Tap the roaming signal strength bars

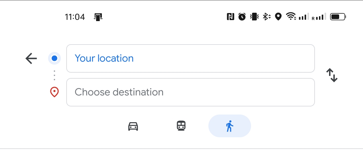tap(319, 17)
